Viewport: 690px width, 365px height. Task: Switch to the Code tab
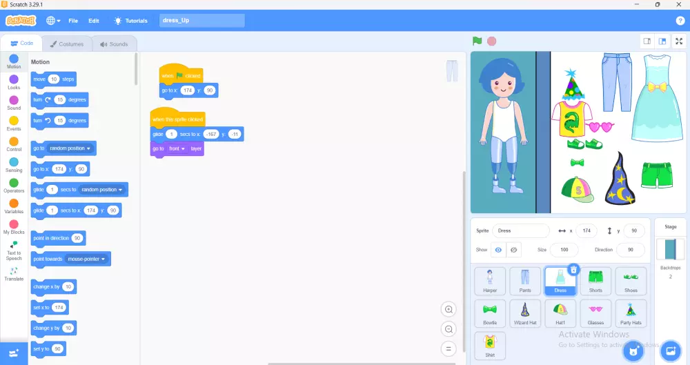(21, 43)
